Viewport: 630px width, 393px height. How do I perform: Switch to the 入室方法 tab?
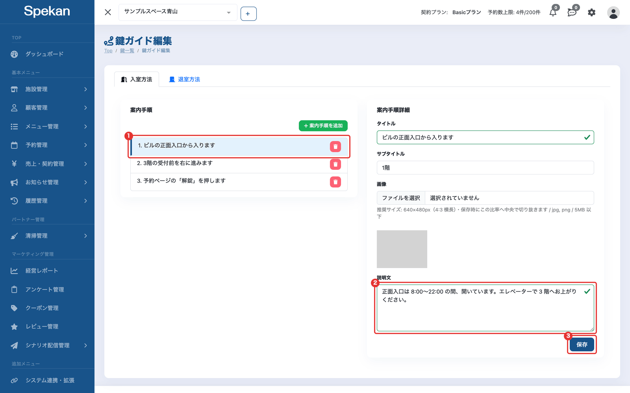click(x=137, y=79)
